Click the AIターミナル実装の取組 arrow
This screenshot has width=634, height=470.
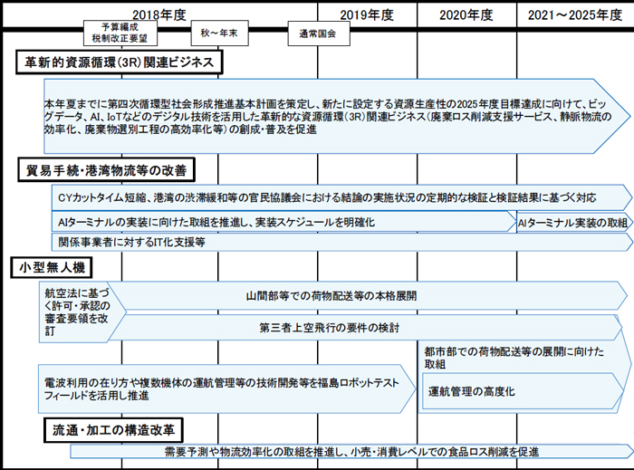click(x=574, y=223)
